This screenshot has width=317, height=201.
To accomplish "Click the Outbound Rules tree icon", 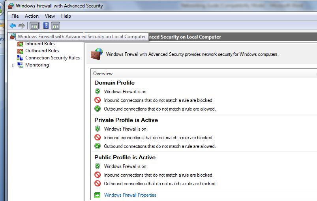I will 20,51.
